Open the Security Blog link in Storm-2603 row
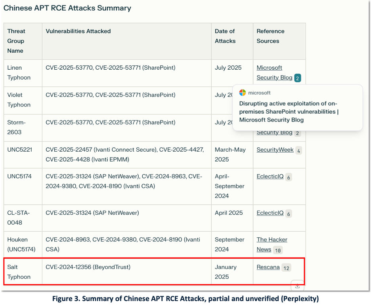The width and height of the screenshot is (371, 305). click(x=274, y=132)
